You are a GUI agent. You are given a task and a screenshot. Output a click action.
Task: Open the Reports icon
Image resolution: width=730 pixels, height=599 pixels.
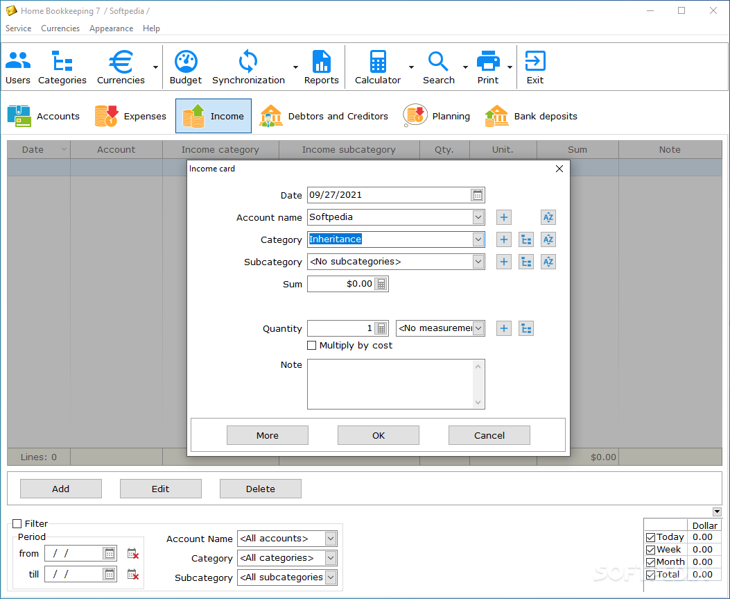tap(321, 67)
